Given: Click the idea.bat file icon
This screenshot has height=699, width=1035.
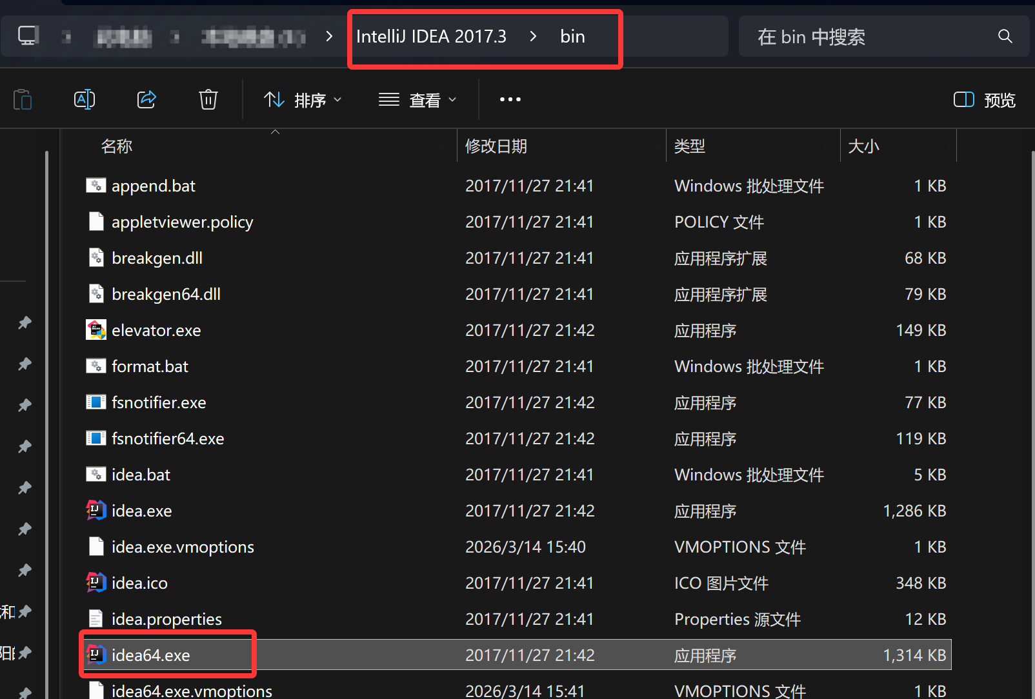Looking at the screenshot, I should (96, 475).
